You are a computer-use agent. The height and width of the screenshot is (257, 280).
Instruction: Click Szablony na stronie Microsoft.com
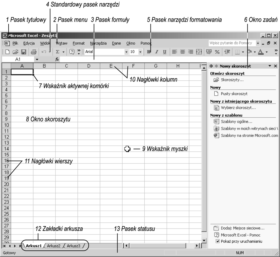(x=249, y=135)
